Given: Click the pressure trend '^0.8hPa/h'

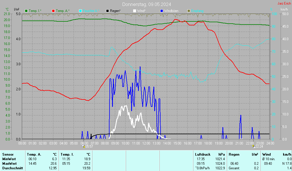Looking at the screenshot, I should click(x=202, y=168).
